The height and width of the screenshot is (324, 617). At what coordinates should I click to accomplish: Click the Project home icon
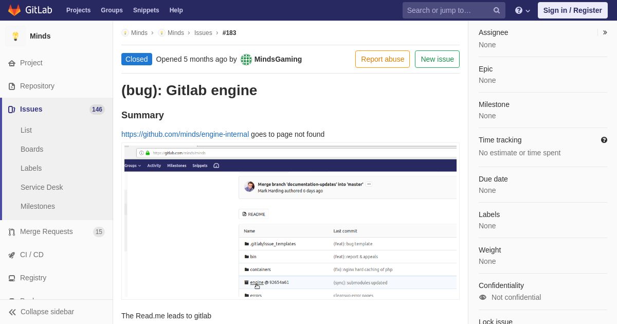(x=12, y=63)
